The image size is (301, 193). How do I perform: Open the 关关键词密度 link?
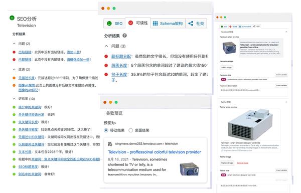(x=28, y=129)
